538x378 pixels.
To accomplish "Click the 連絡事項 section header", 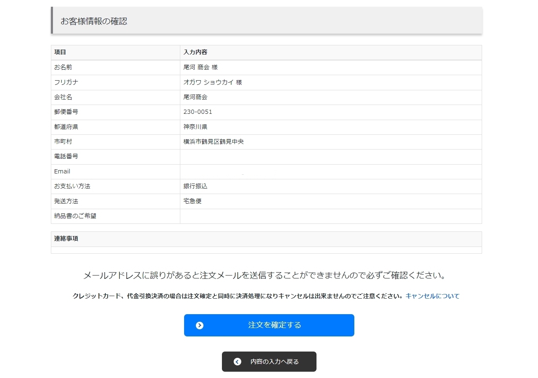I will (66, 239).
